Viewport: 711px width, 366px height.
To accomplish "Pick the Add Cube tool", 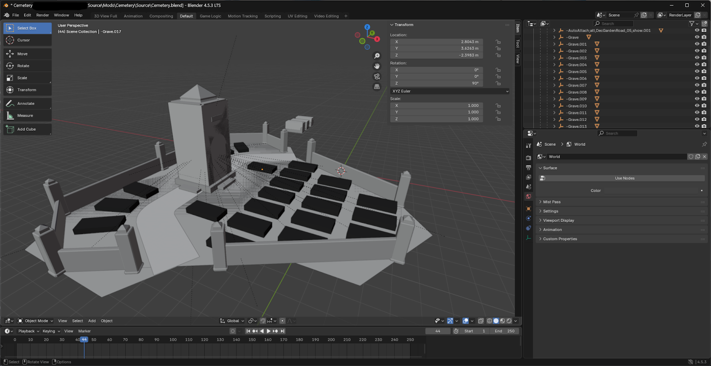I will 26,129.
